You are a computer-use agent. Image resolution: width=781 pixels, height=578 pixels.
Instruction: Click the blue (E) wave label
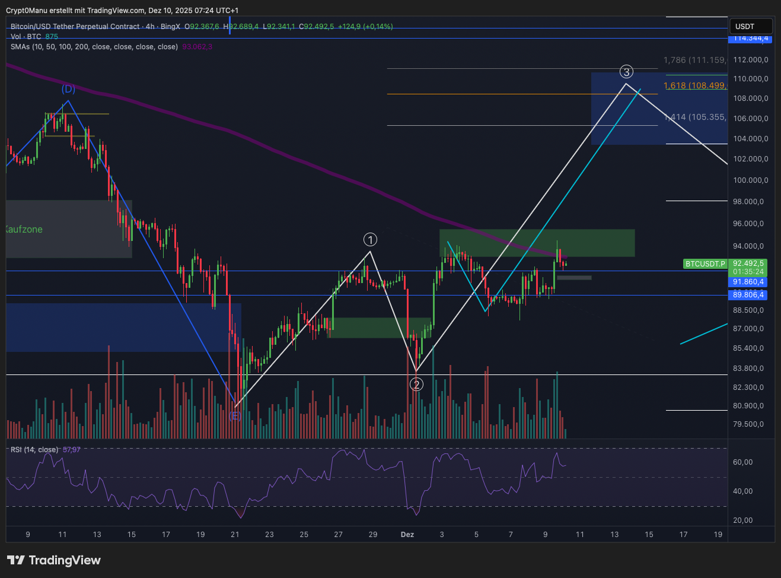tap(235, 416)
